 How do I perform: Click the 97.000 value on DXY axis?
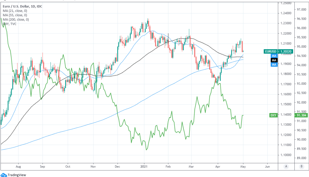pos(301,9)
